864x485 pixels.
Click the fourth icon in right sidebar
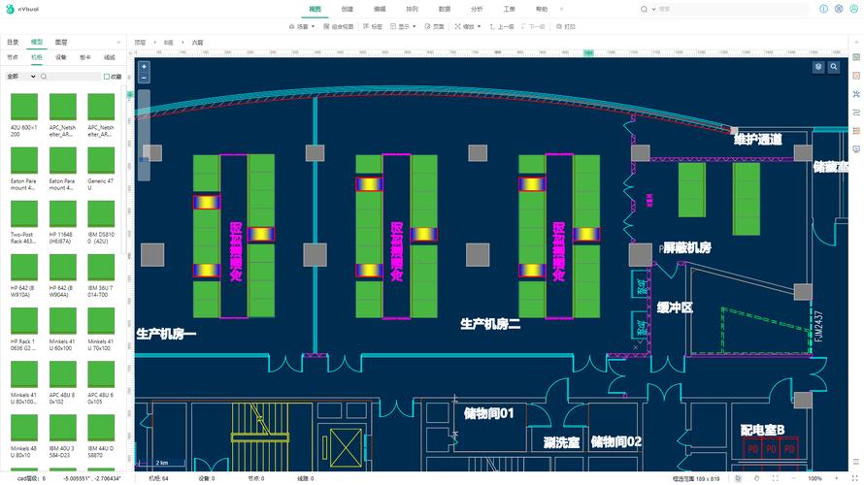pyautogui.click(x=855, y=113)
